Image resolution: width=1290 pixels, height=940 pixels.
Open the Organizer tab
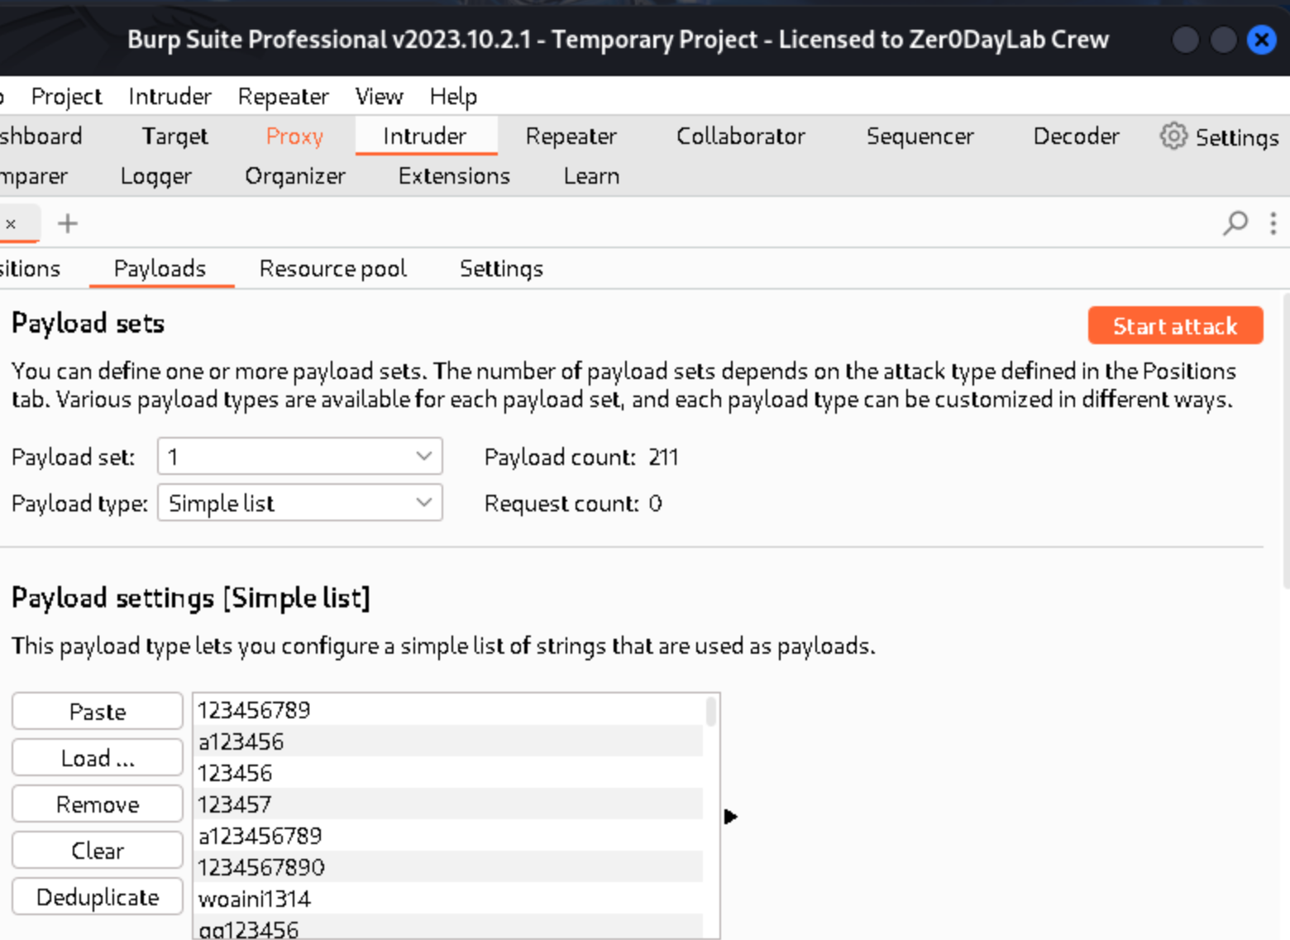(x=295, y=176)
